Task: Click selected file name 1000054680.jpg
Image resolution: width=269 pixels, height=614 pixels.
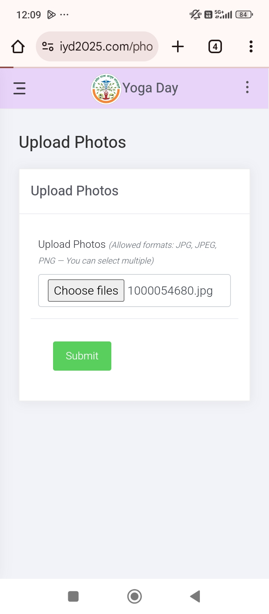Action: click(x=170, y=291)
